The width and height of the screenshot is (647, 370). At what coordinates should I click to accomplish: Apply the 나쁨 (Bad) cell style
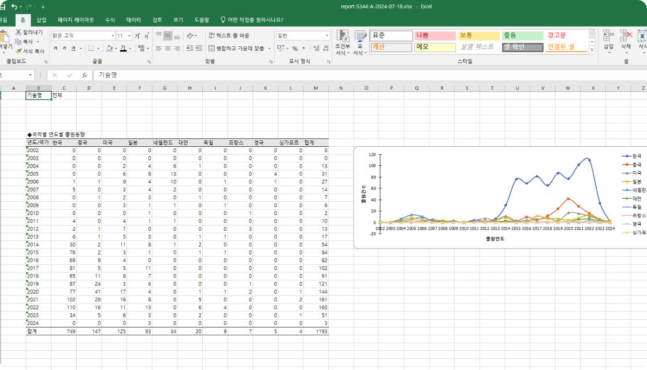pyautogui.click(x=435, y=36)
